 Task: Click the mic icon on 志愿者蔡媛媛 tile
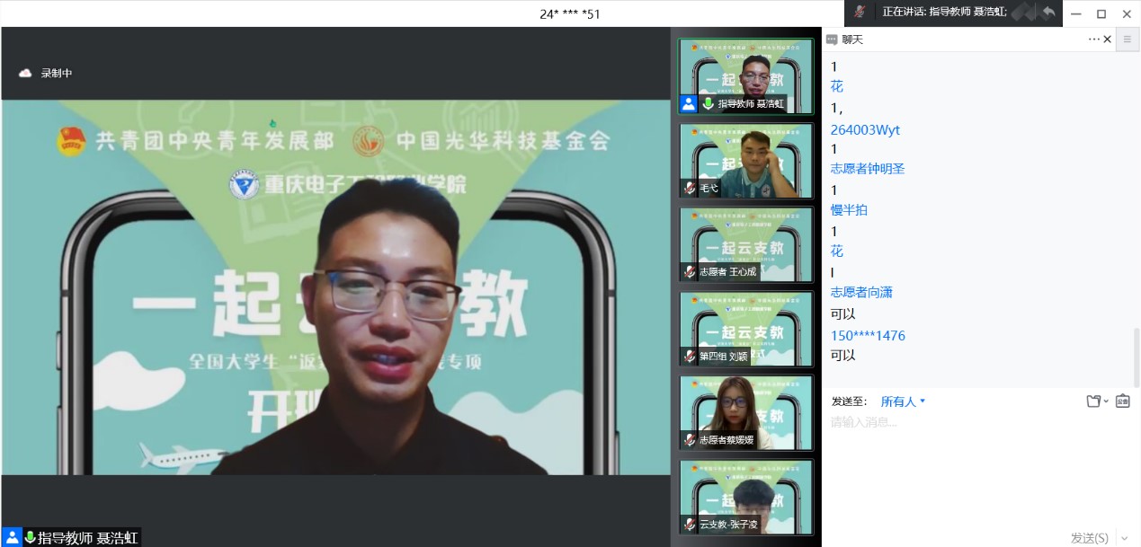tap(690, 440)
